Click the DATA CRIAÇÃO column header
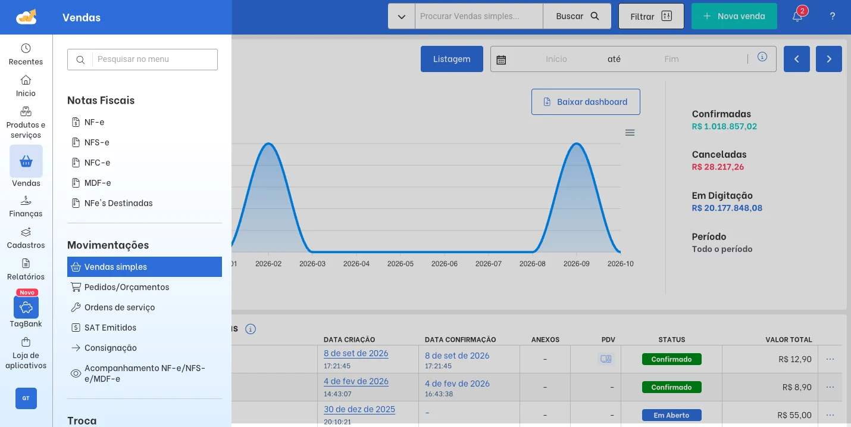 [x=349, y=339]
